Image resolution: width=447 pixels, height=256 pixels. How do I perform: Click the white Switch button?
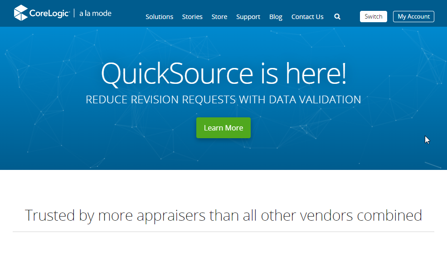tap(373, 16)
